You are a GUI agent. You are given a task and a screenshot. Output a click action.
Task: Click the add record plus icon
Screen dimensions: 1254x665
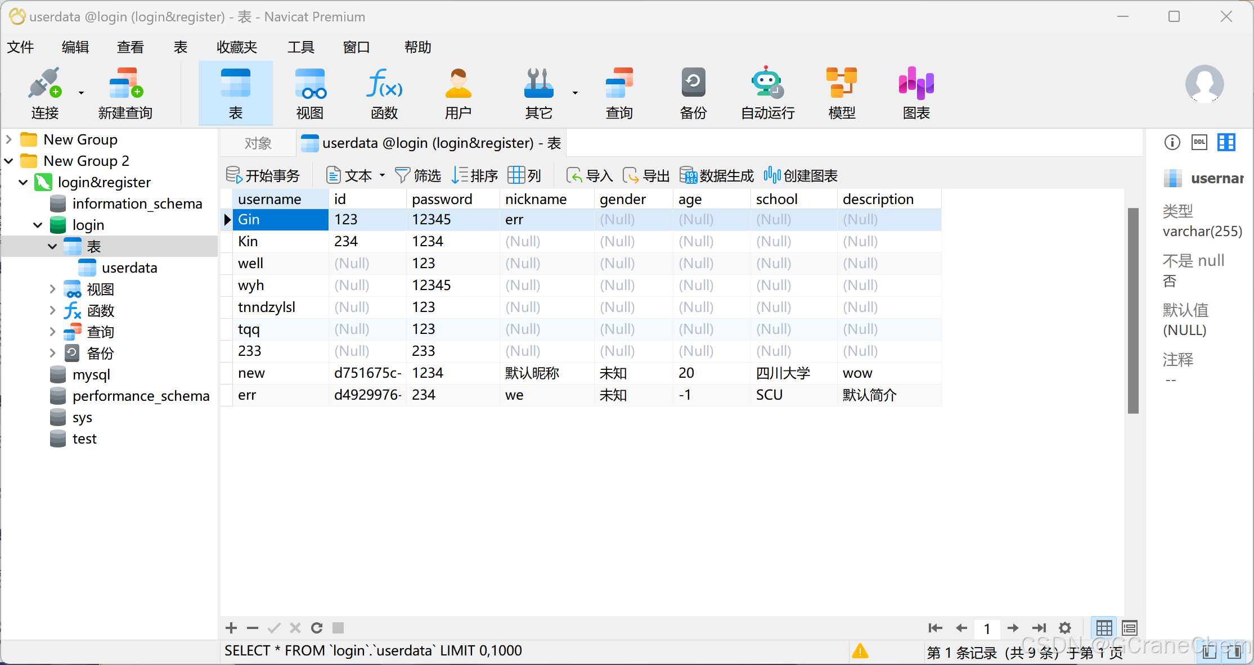click(231, 628)
